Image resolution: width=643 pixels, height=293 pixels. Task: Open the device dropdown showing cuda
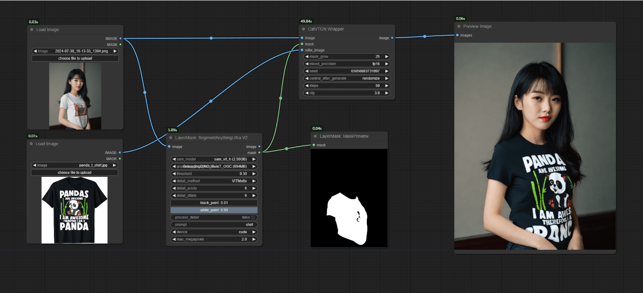point(214,232)
